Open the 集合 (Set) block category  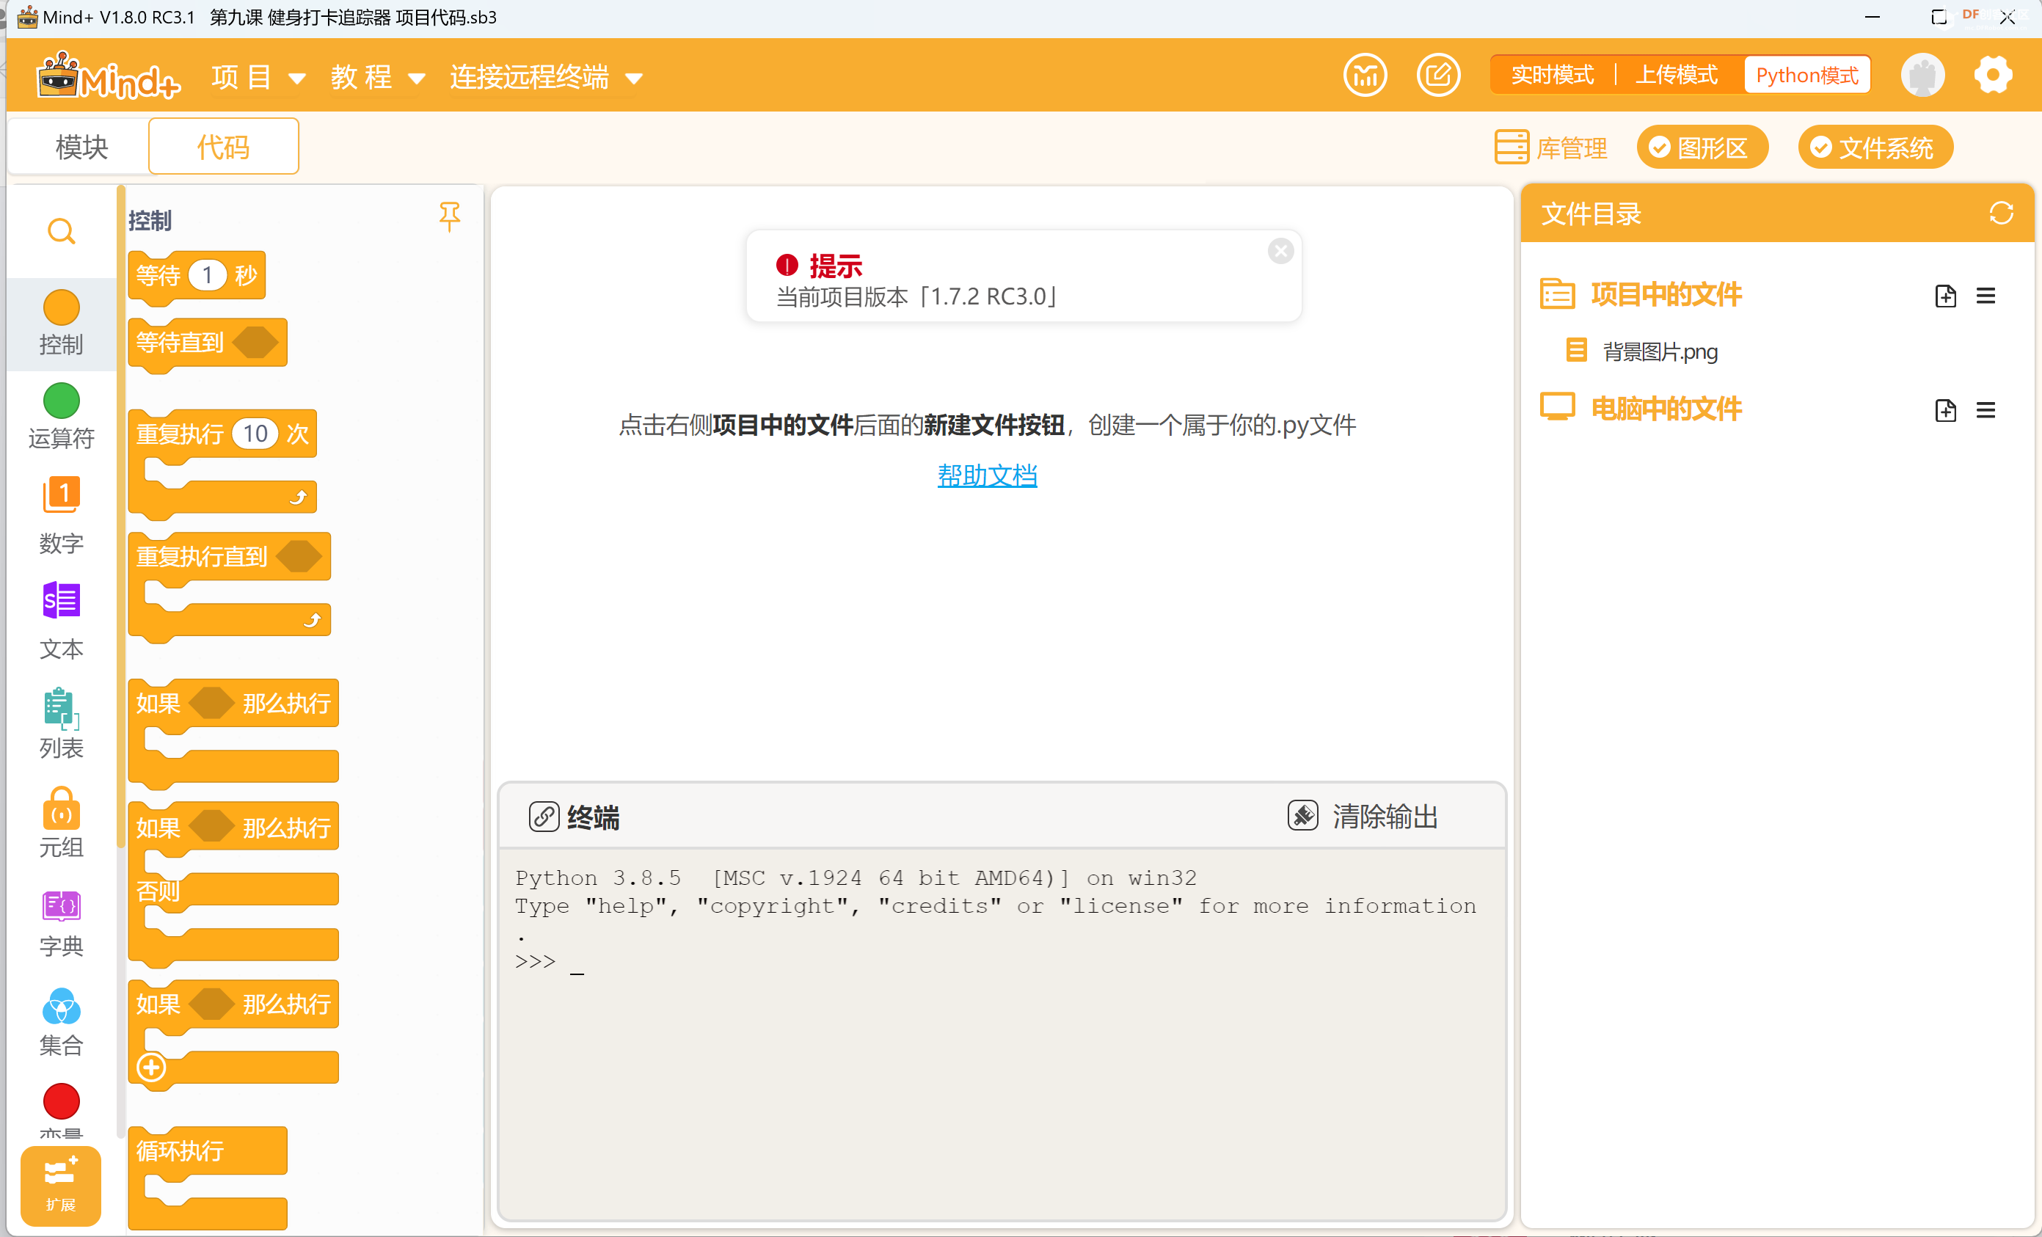point(60,1021)
